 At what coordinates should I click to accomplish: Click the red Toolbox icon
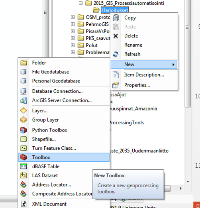pyautogui.click(x=24, y=157)
